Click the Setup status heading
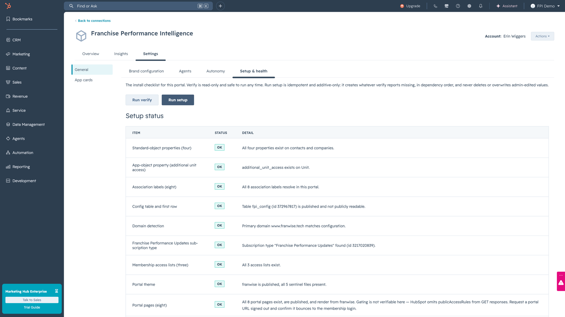 click(x=144, y=116)
